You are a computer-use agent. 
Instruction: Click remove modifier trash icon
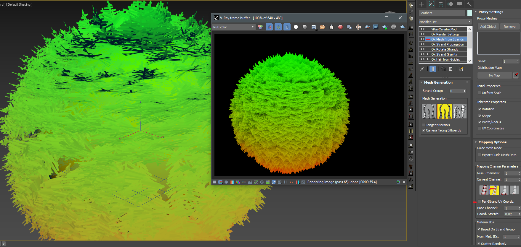[x=451, y=69]
